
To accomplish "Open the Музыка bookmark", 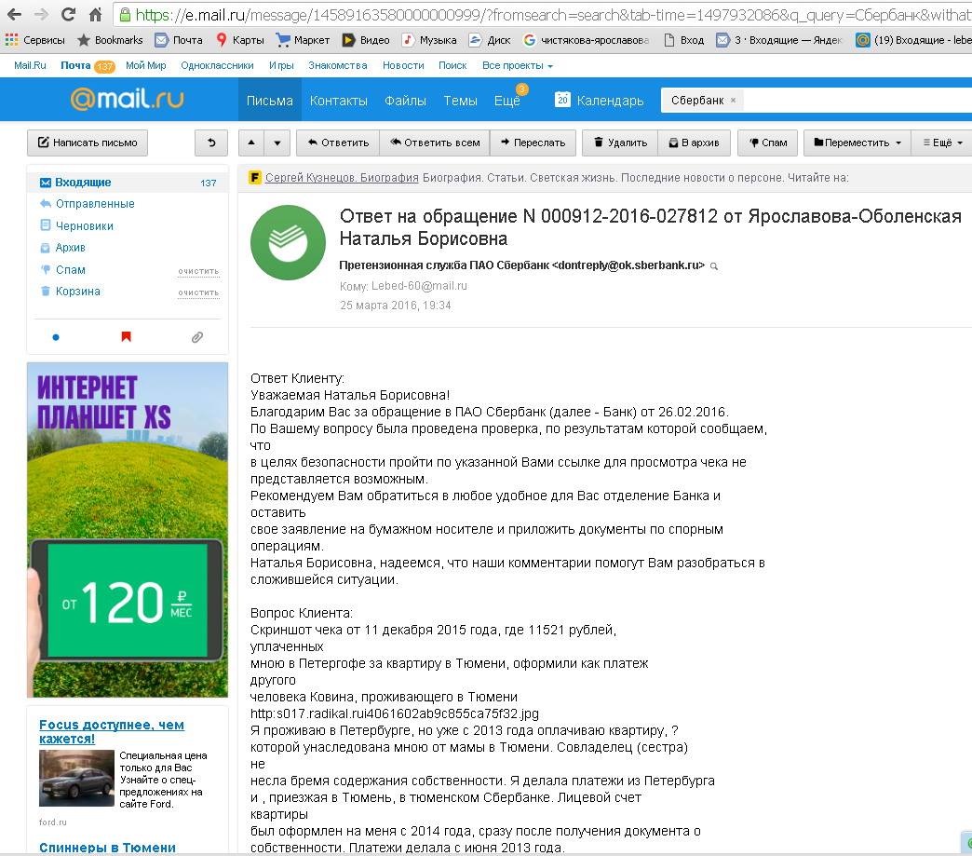I will click(x=429, y=40).
